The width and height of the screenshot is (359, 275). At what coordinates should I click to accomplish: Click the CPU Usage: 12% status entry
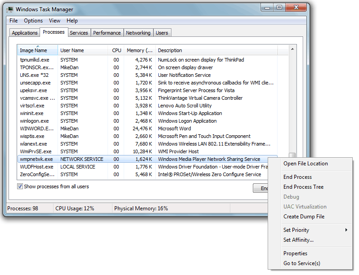(x=75, y=208)
